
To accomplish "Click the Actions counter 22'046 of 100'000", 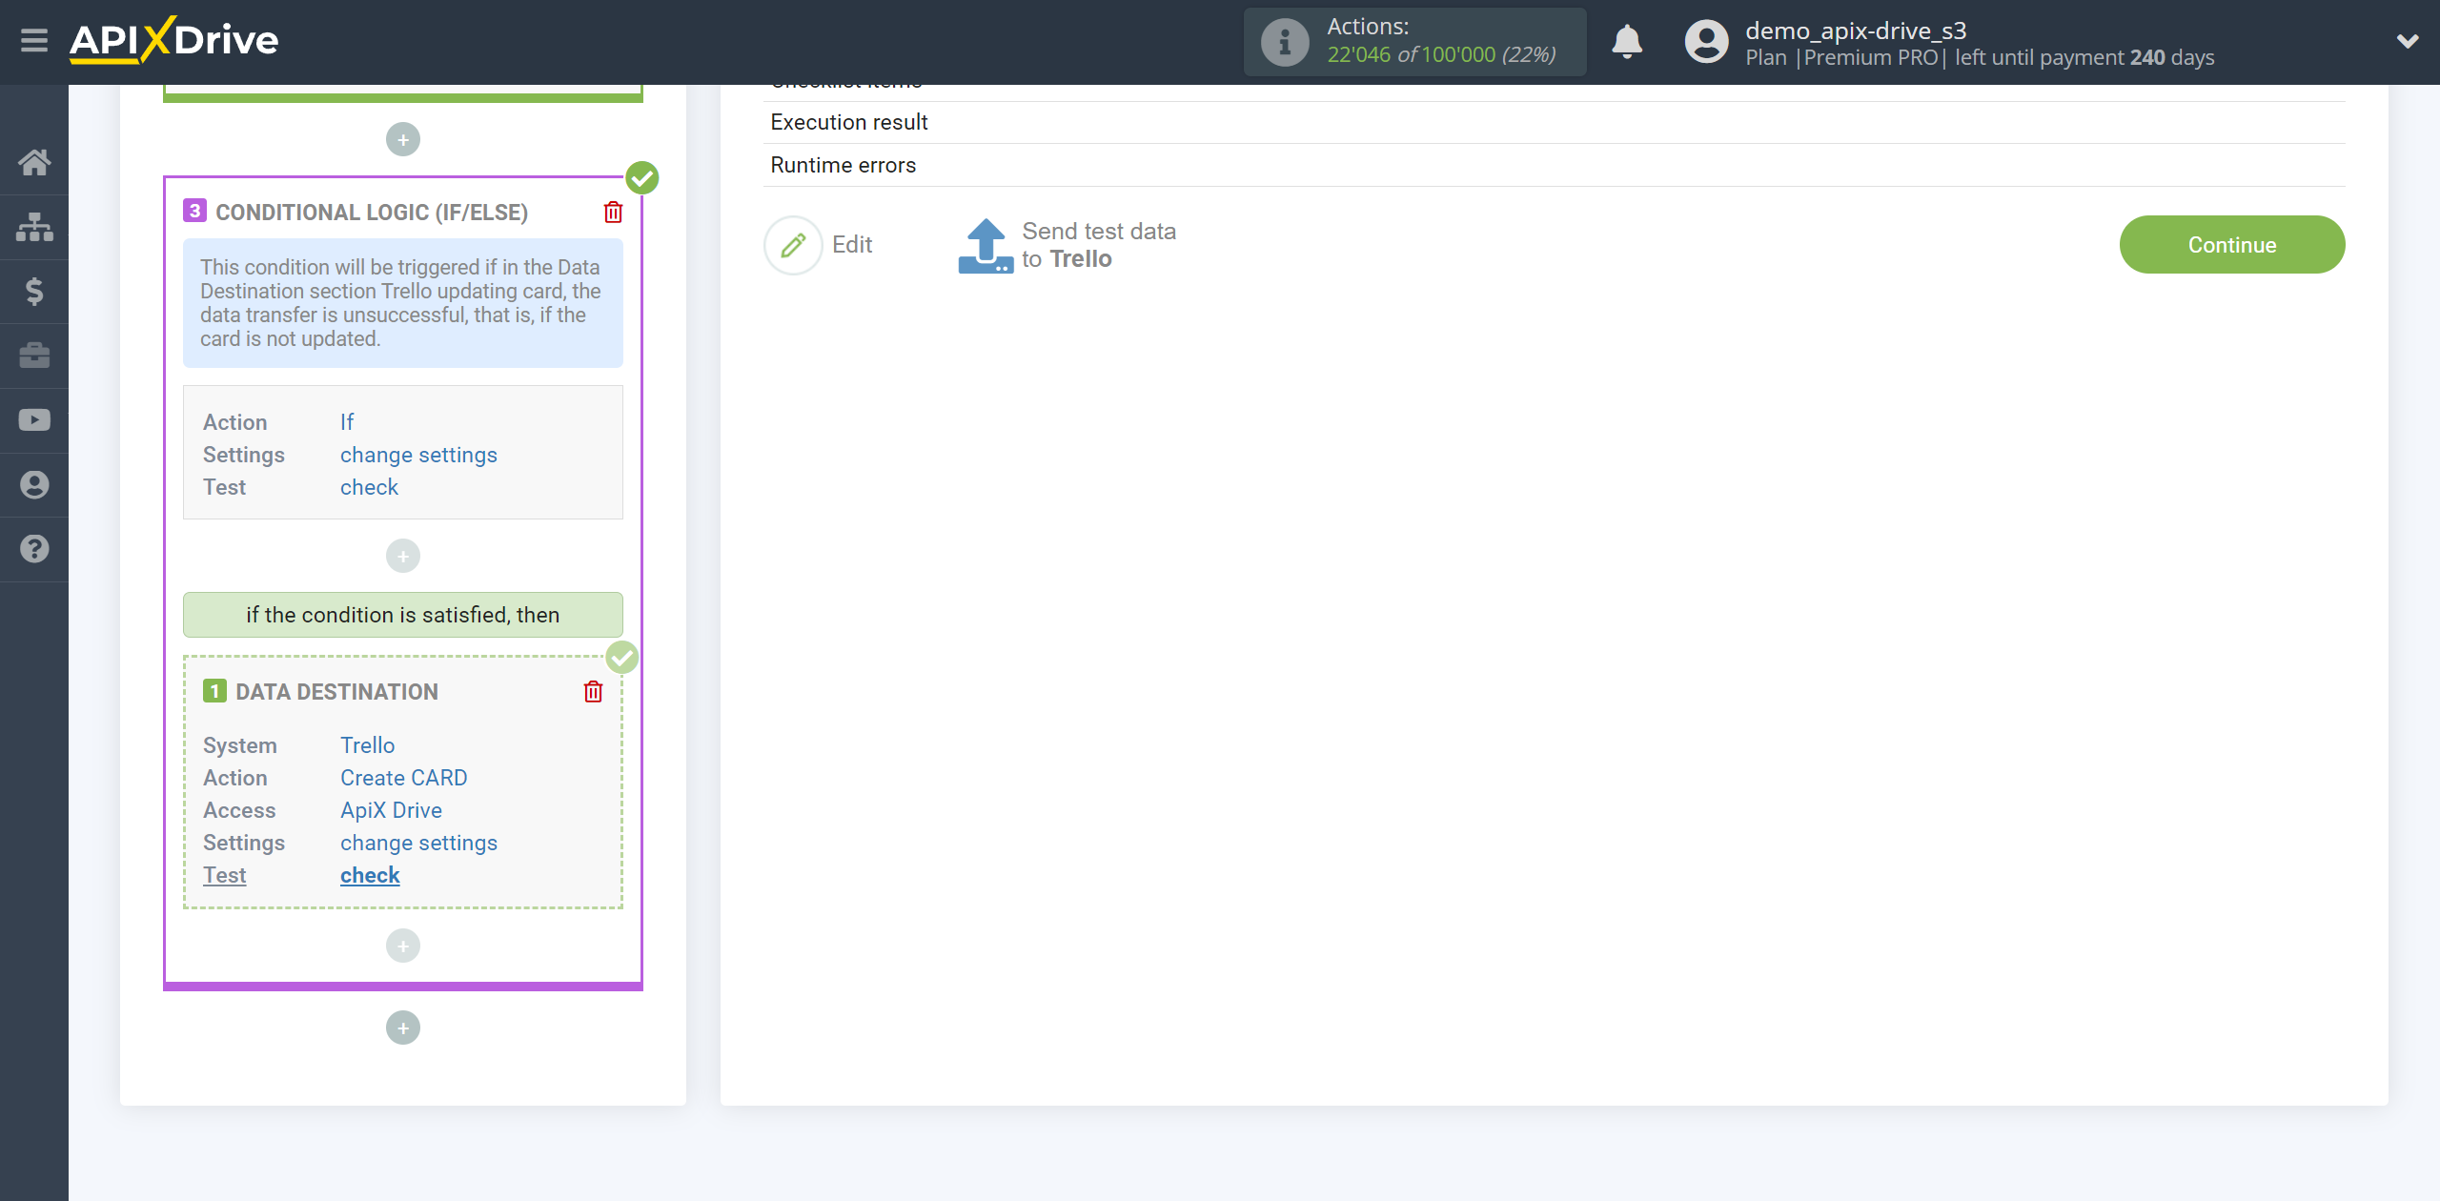I will [x=1441, y=54].
